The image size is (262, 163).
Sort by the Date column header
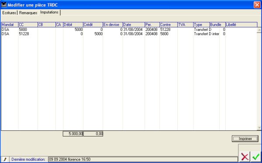134,25
